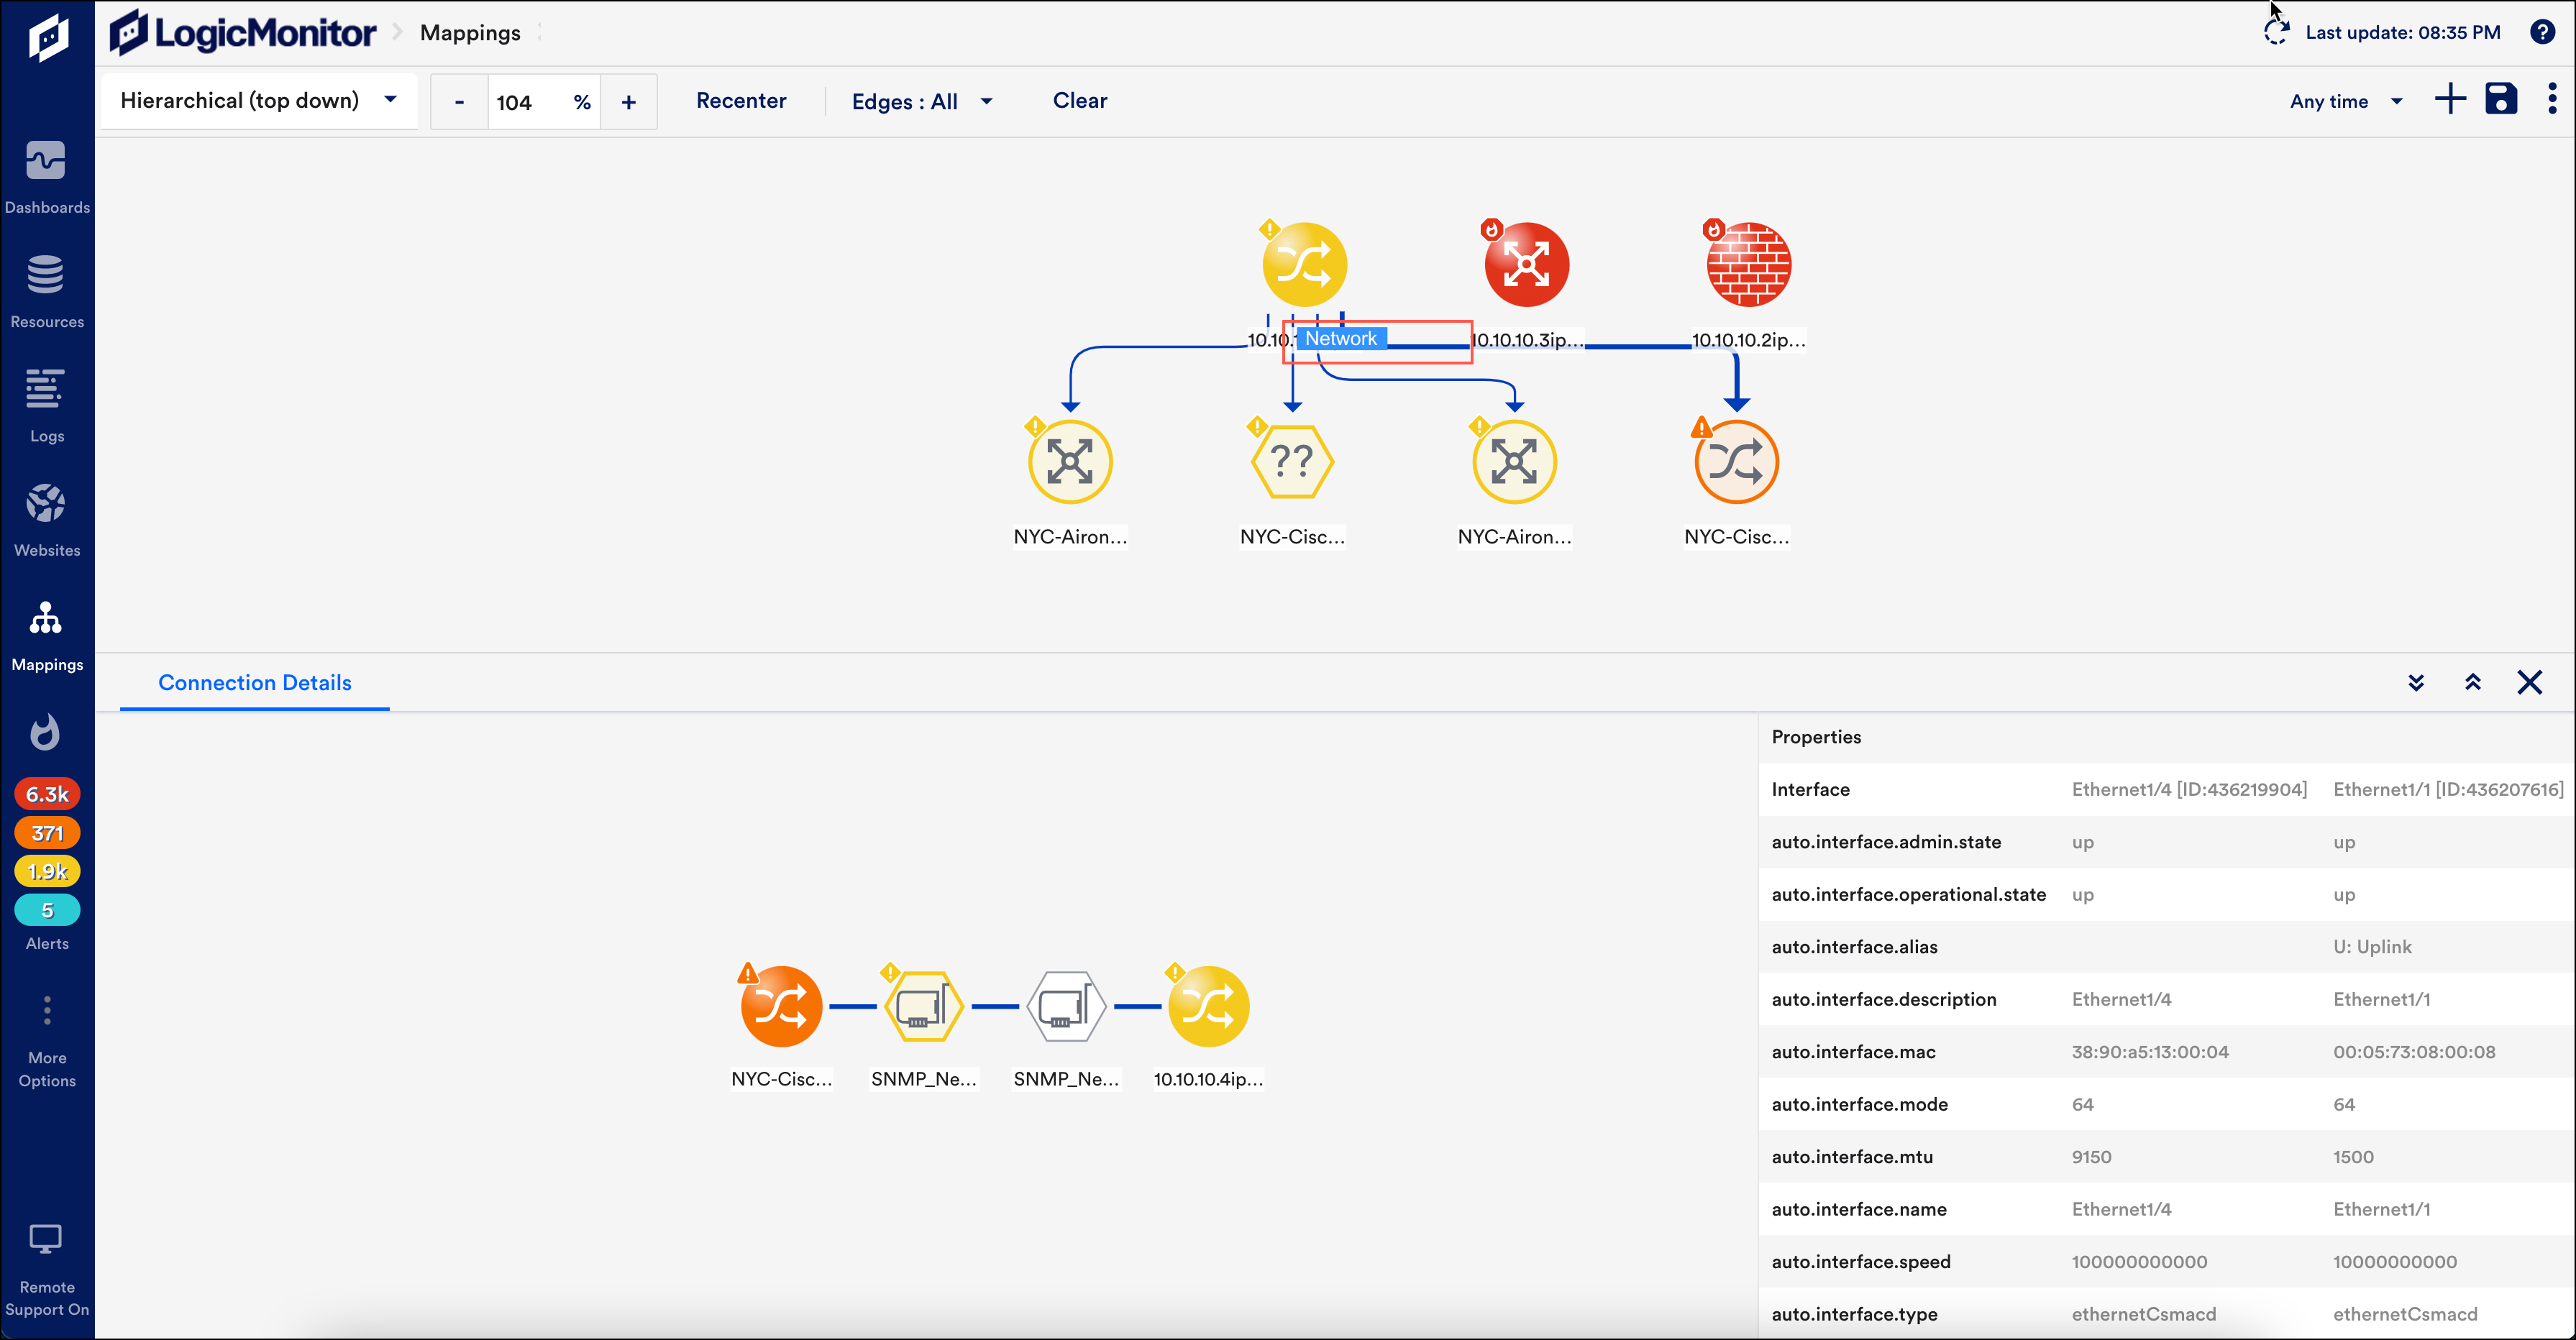2576x1340 pixels.
Task: Click Mappings in the breadcrumb
Action: pyautogui.click(x=470, y=33)
